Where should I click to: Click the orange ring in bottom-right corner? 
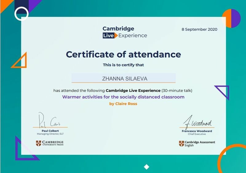[232, 160]
